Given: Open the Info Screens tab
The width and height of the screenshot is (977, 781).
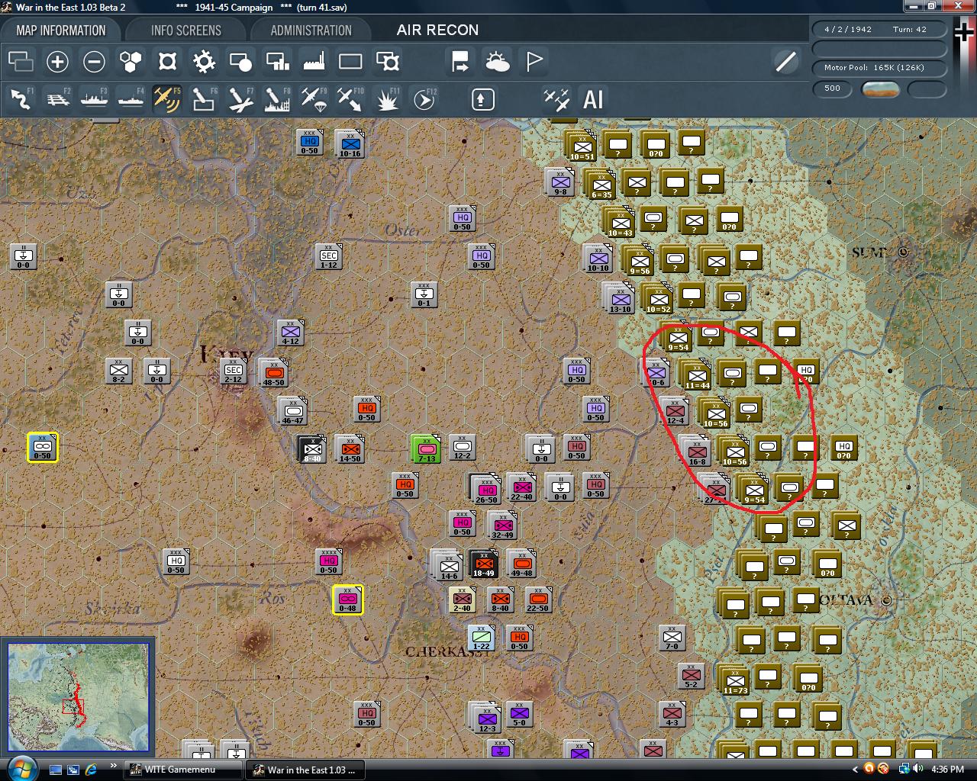Looking at the screenshot, I should pos(186,31).
